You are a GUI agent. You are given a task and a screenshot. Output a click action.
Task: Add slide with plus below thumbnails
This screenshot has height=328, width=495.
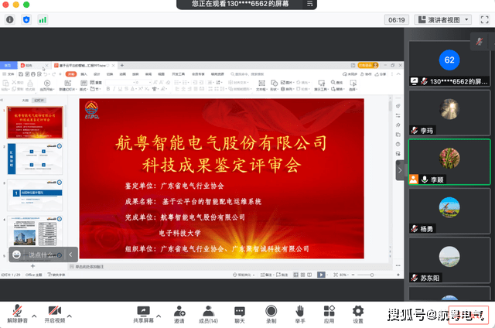pyautogui.click(x=32, y=266)
